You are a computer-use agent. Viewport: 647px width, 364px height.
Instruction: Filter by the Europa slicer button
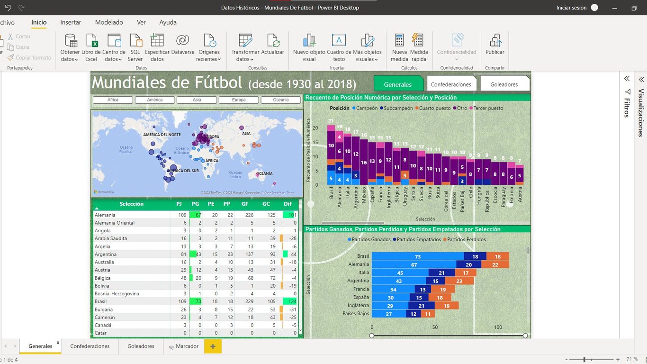click(x=239, y=100)
